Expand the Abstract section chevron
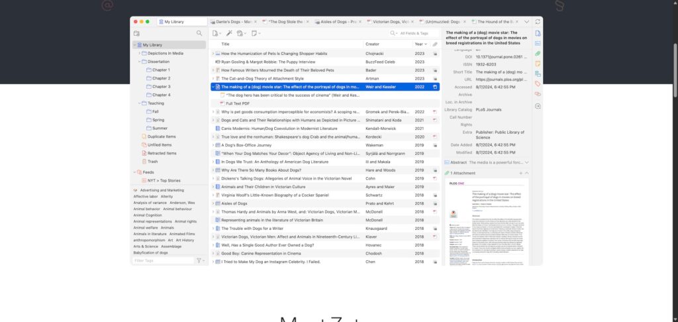Screen dimensions: 678x322 pos(526,162)
